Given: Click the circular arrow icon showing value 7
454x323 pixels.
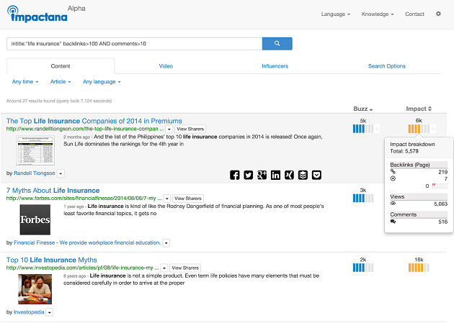Looking at the screenshot, I should click(393, 178).
